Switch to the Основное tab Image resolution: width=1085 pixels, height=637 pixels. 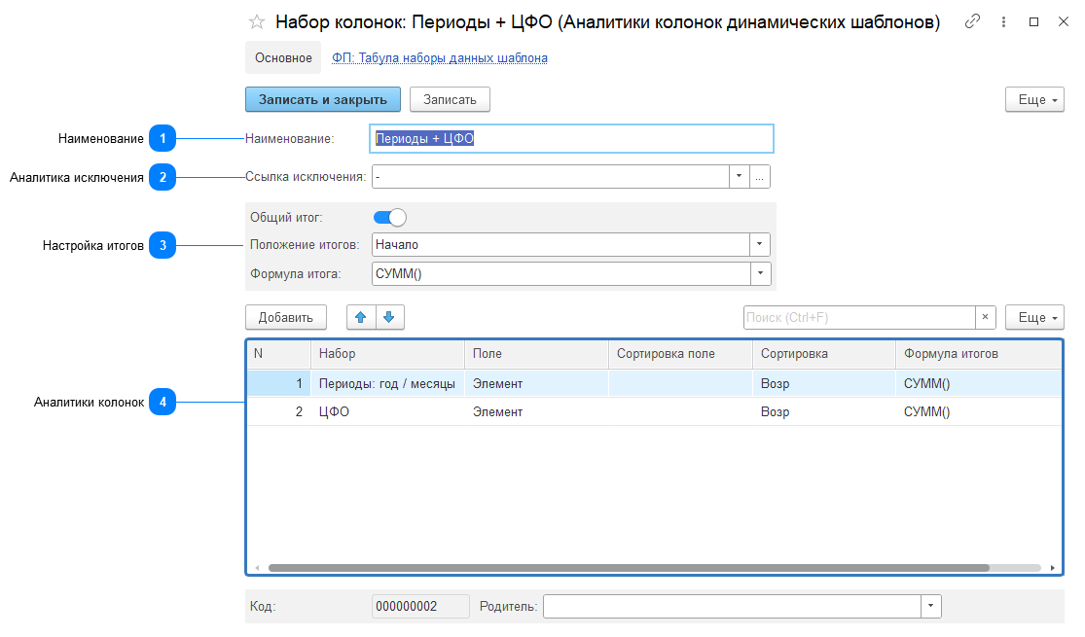(x=283, y=58)
